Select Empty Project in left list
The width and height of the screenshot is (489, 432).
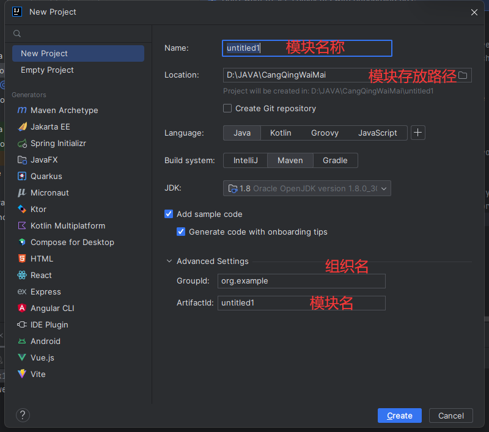point(78,70)
